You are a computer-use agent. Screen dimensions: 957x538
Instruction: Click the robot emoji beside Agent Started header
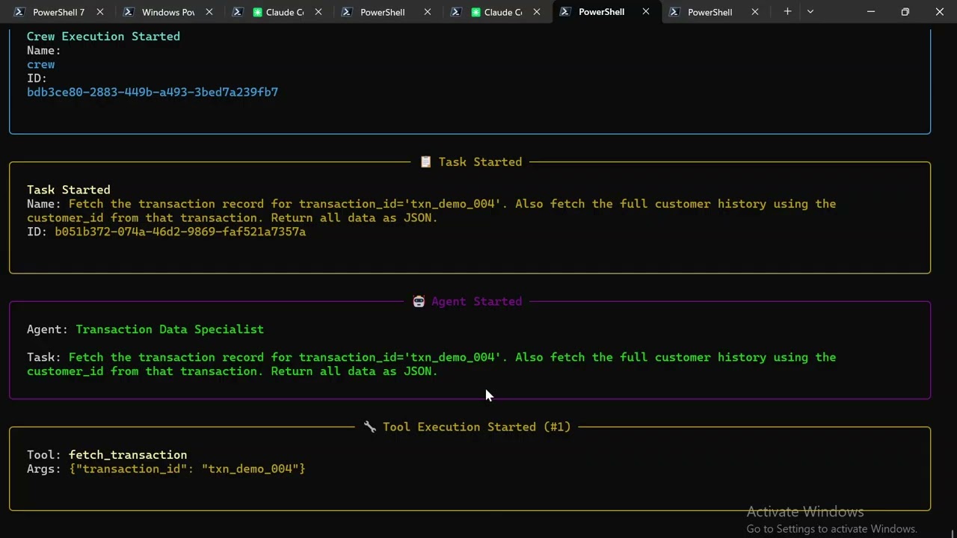[419, 302]
